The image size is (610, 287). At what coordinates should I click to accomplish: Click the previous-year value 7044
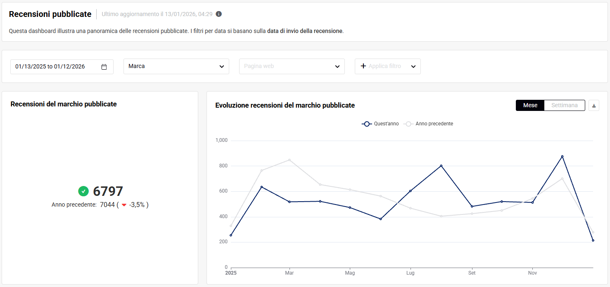coord(107,205)
